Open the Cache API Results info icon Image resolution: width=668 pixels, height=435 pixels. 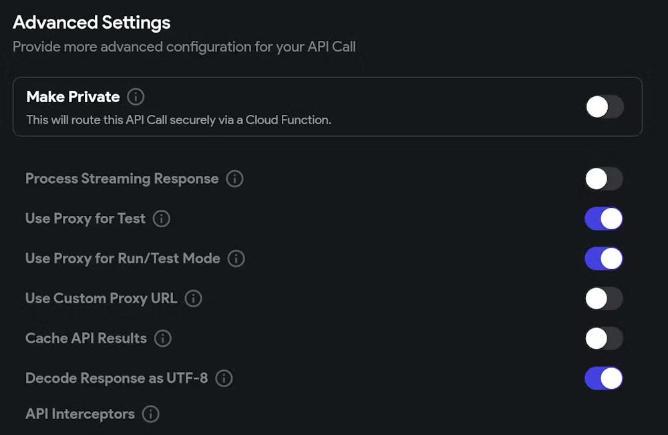(162, 338)
